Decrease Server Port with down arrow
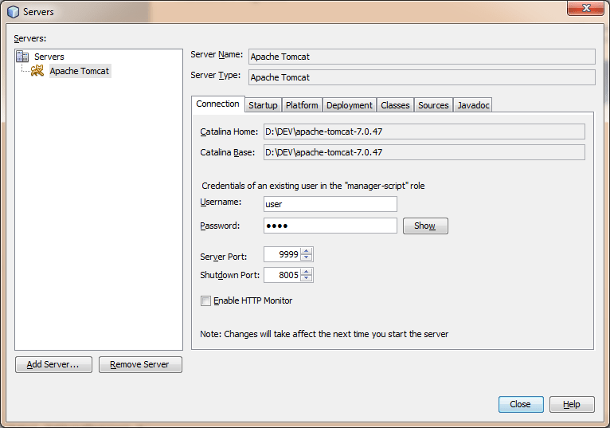 [x=306, y=257]
